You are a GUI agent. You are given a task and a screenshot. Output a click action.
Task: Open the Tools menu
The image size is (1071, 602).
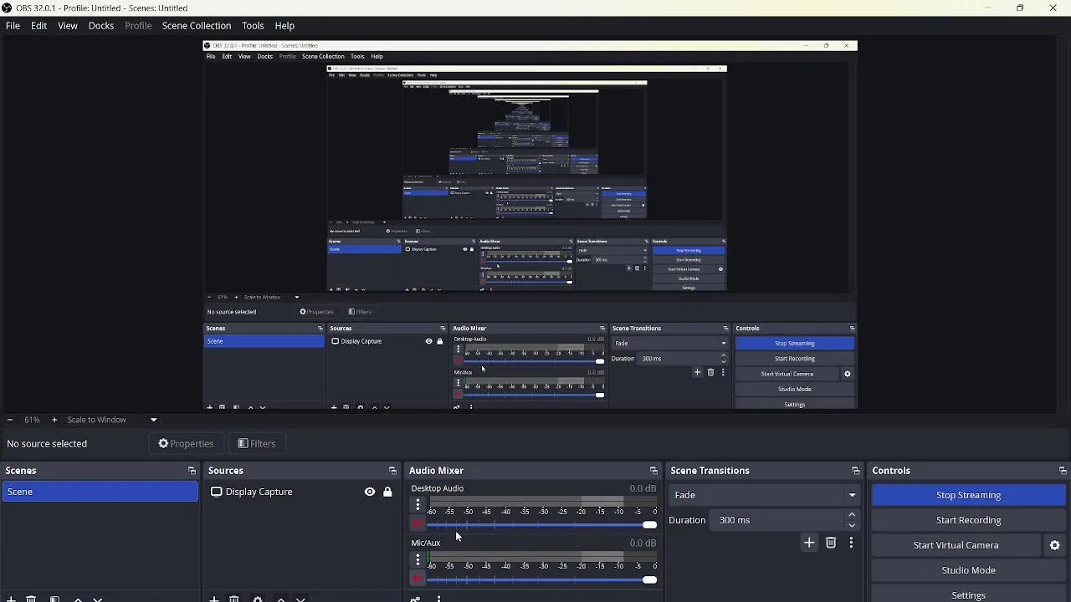(x=253, y=26)
